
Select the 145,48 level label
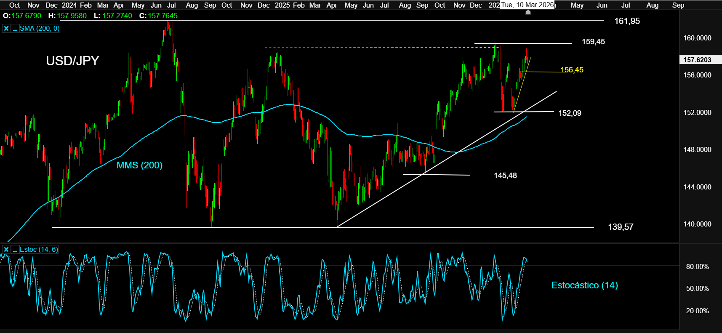coord(505,176)
